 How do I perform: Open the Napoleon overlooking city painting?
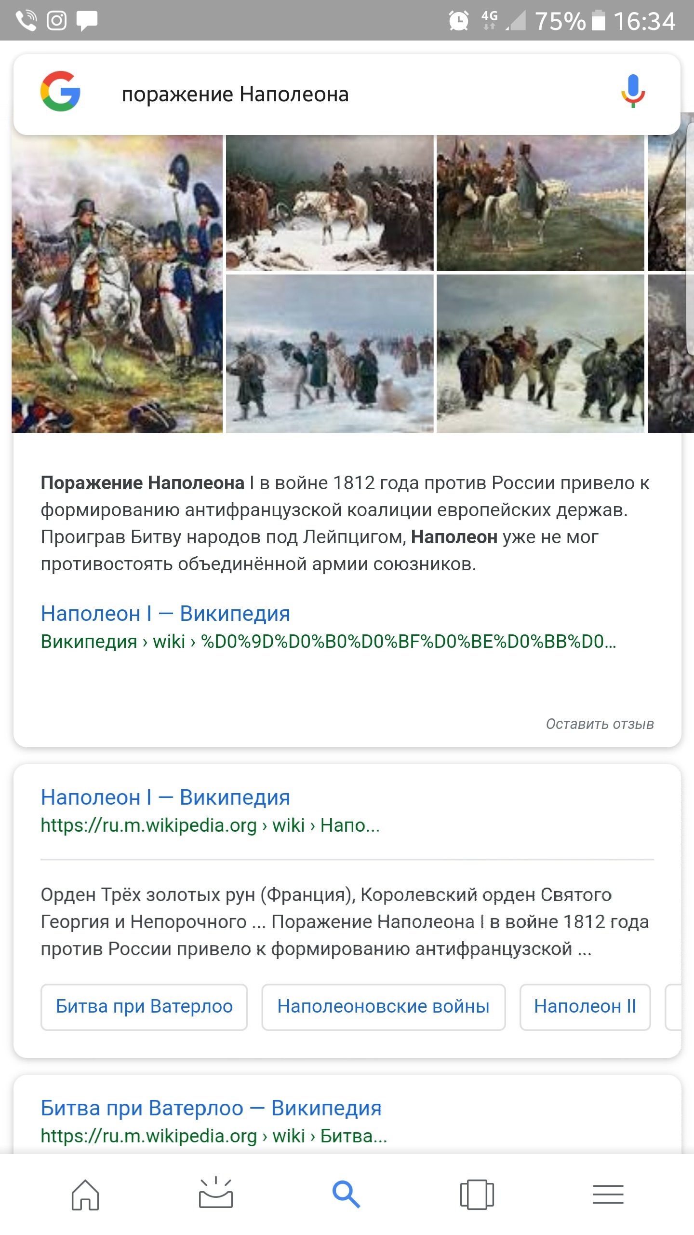[540, 203]
